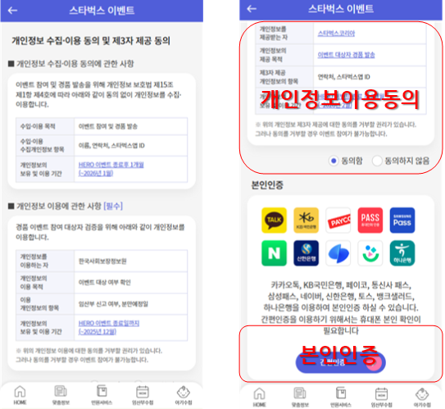The height and width of the screenshot is (409, 445).
Task: Open the 이벤트 대상자 경품 발송 link
Action: click(x=346, y=55)
